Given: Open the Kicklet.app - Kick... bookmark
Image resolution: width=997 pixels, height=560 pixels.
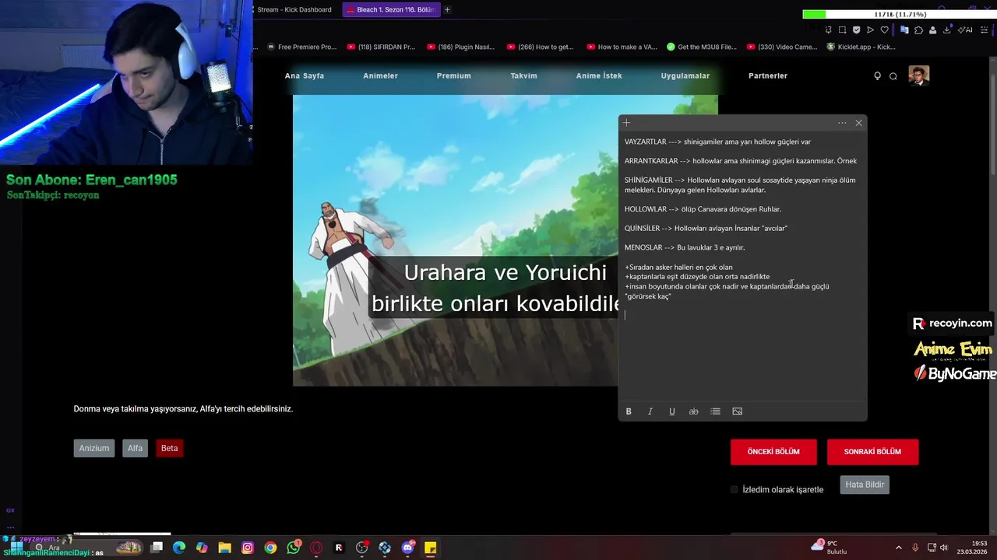Looking at the screenshot, I should pyautogui.click(x=861, y=47).
